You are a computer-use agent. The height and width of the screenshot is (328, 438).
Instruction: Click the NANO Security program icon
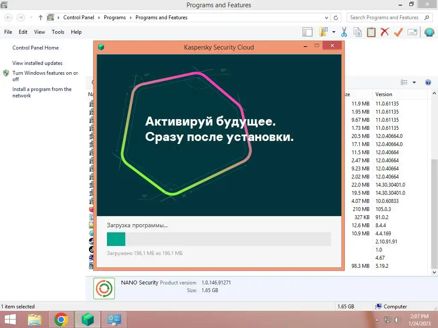click(104, 288)
